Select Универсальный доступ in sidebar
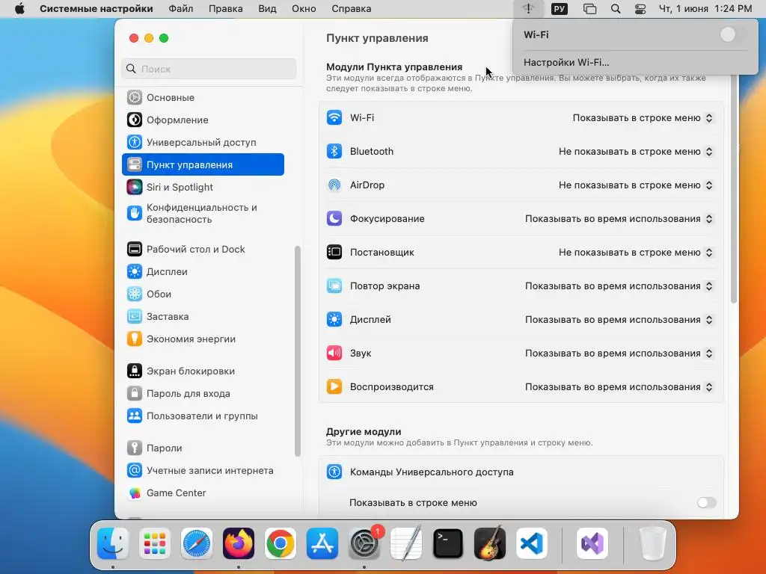The image size is (766, 574). coord(203,142)
